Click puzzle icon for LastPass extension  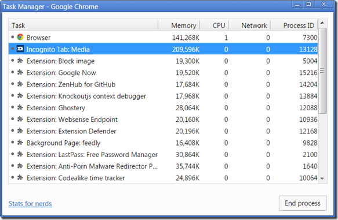pyautogui.click(x=20, y=154)
